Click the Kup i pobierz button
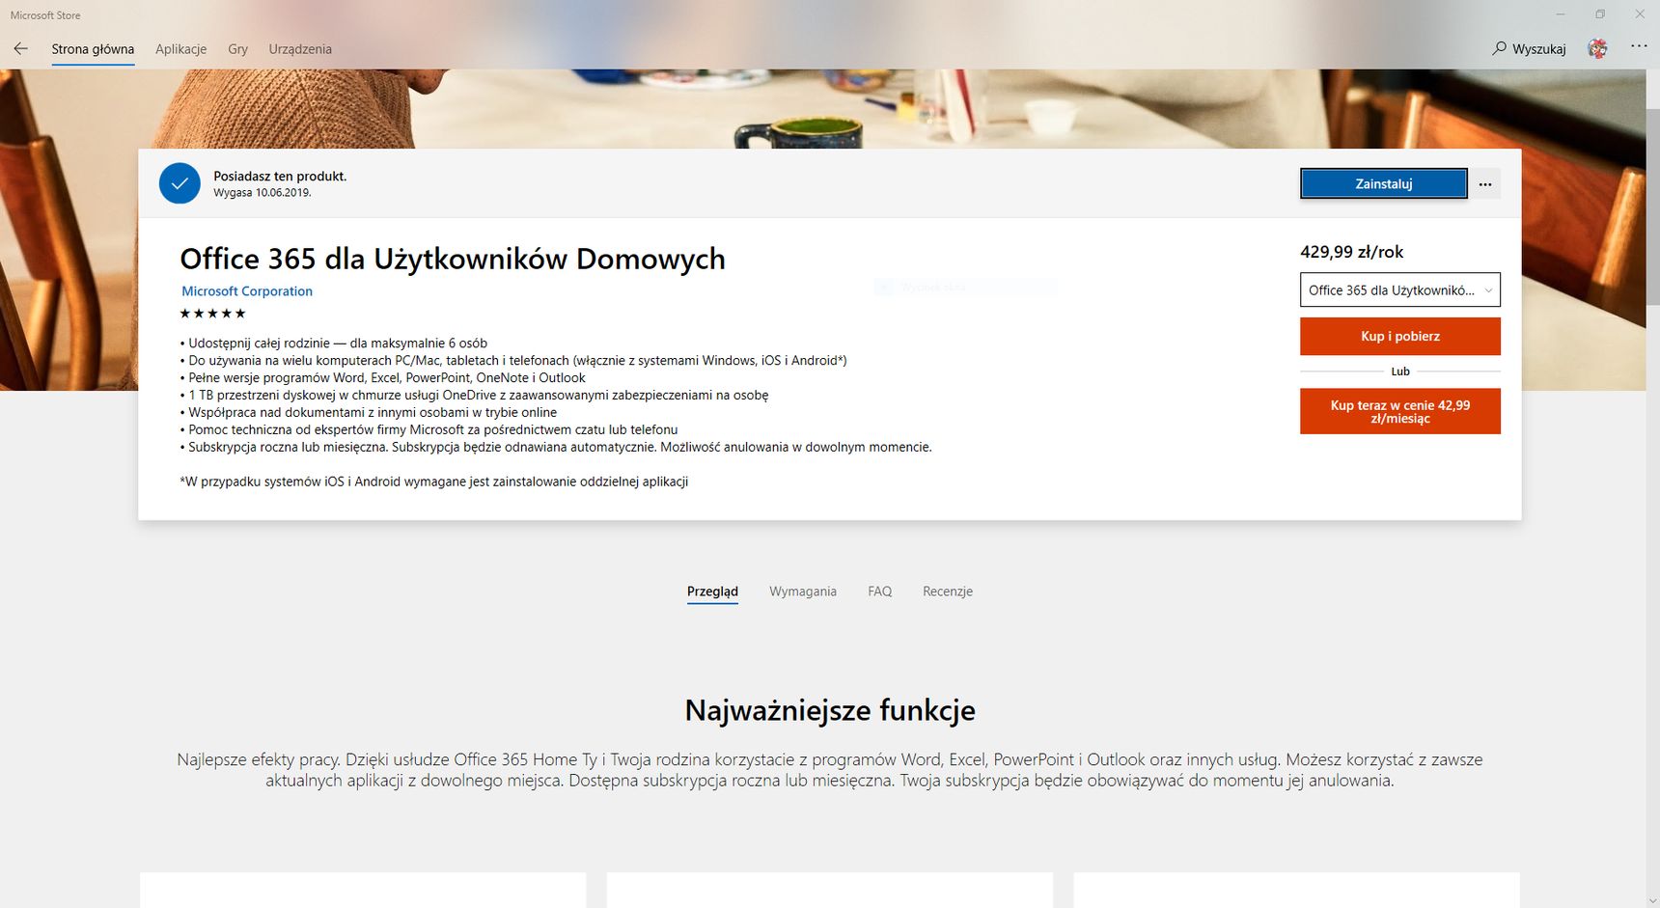The width and height of the screenshot is (1660, 908). 1400,336
